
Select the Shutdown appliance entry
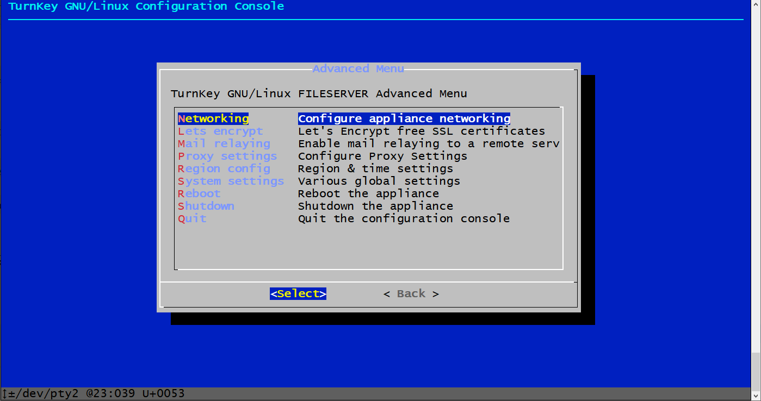click(206, 205)
